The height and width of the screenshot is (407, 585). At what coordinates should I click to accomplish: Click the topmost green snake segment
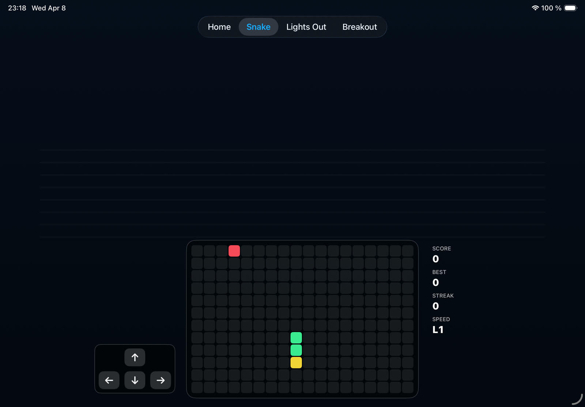click(x=296, y=338)
